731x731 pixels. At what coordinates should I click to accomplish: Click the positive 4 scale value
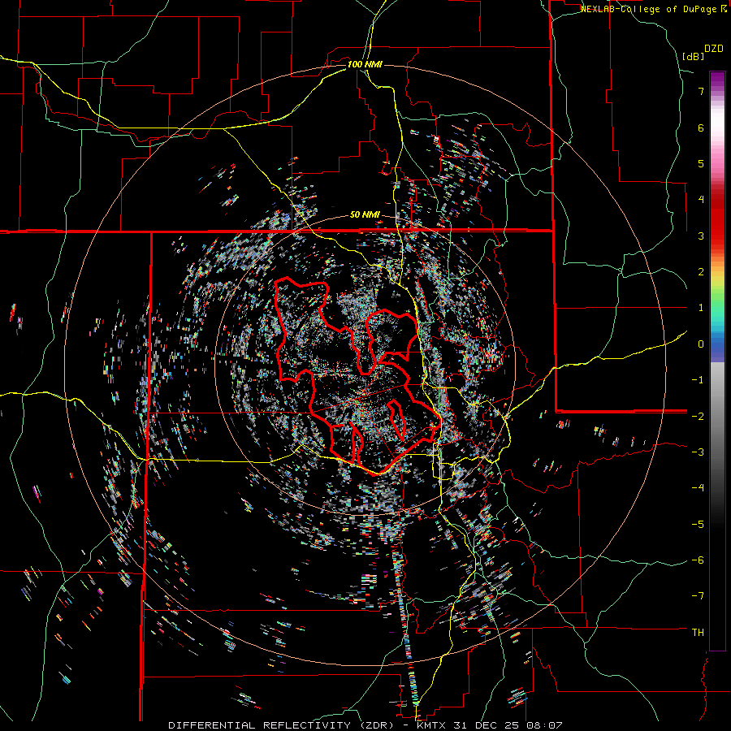[701, 200]
